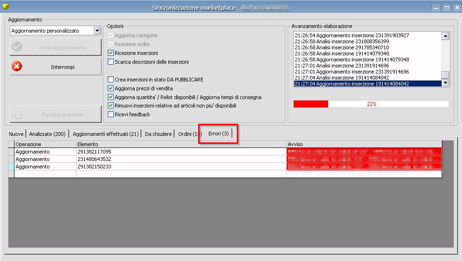
Task: Select log line Analisi inserzione 191414084042
Action: [368, 78]
